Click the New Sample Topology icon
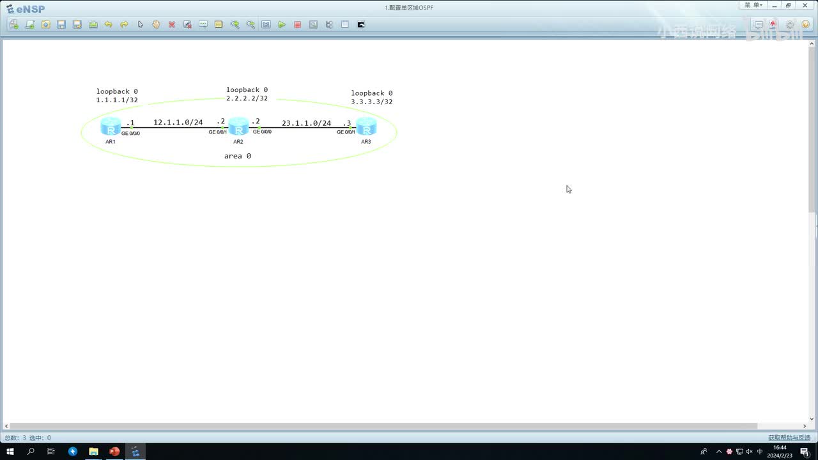Image resolution: width=818 pixels, height=460 pixels. (x=29, y=24)
